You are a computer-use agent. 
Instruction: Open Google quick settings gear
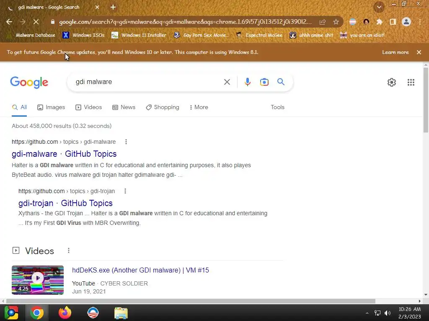coord(392,82)
